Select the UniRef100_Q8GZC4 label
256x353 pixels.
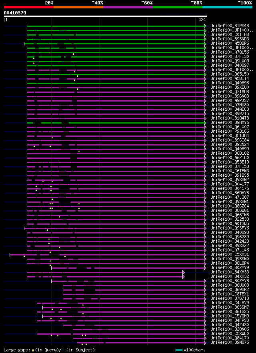coord(230,206)
